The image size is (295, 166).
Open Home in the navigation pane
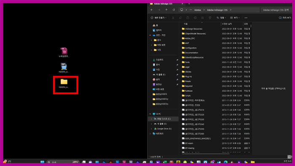coord(155,25)
